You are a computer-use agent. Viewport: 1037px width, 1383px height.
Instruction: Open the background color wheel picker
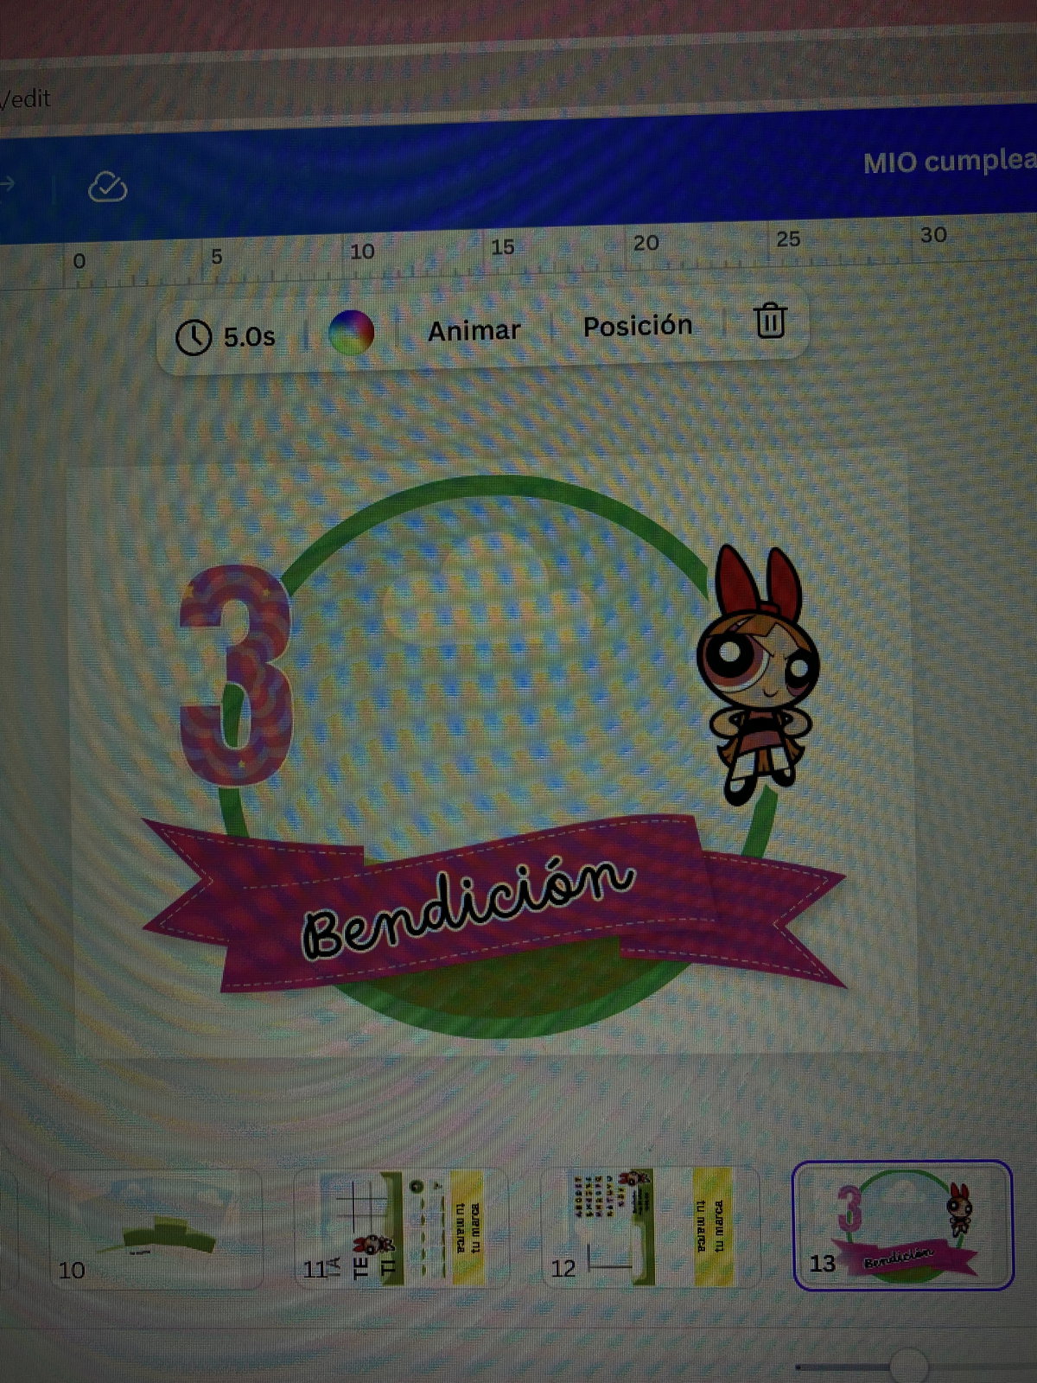click(352, 333)
